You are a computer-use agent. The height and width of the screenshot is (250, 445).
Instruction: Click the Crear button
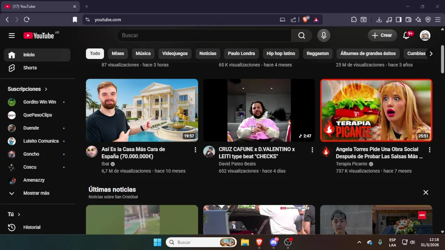382,35
